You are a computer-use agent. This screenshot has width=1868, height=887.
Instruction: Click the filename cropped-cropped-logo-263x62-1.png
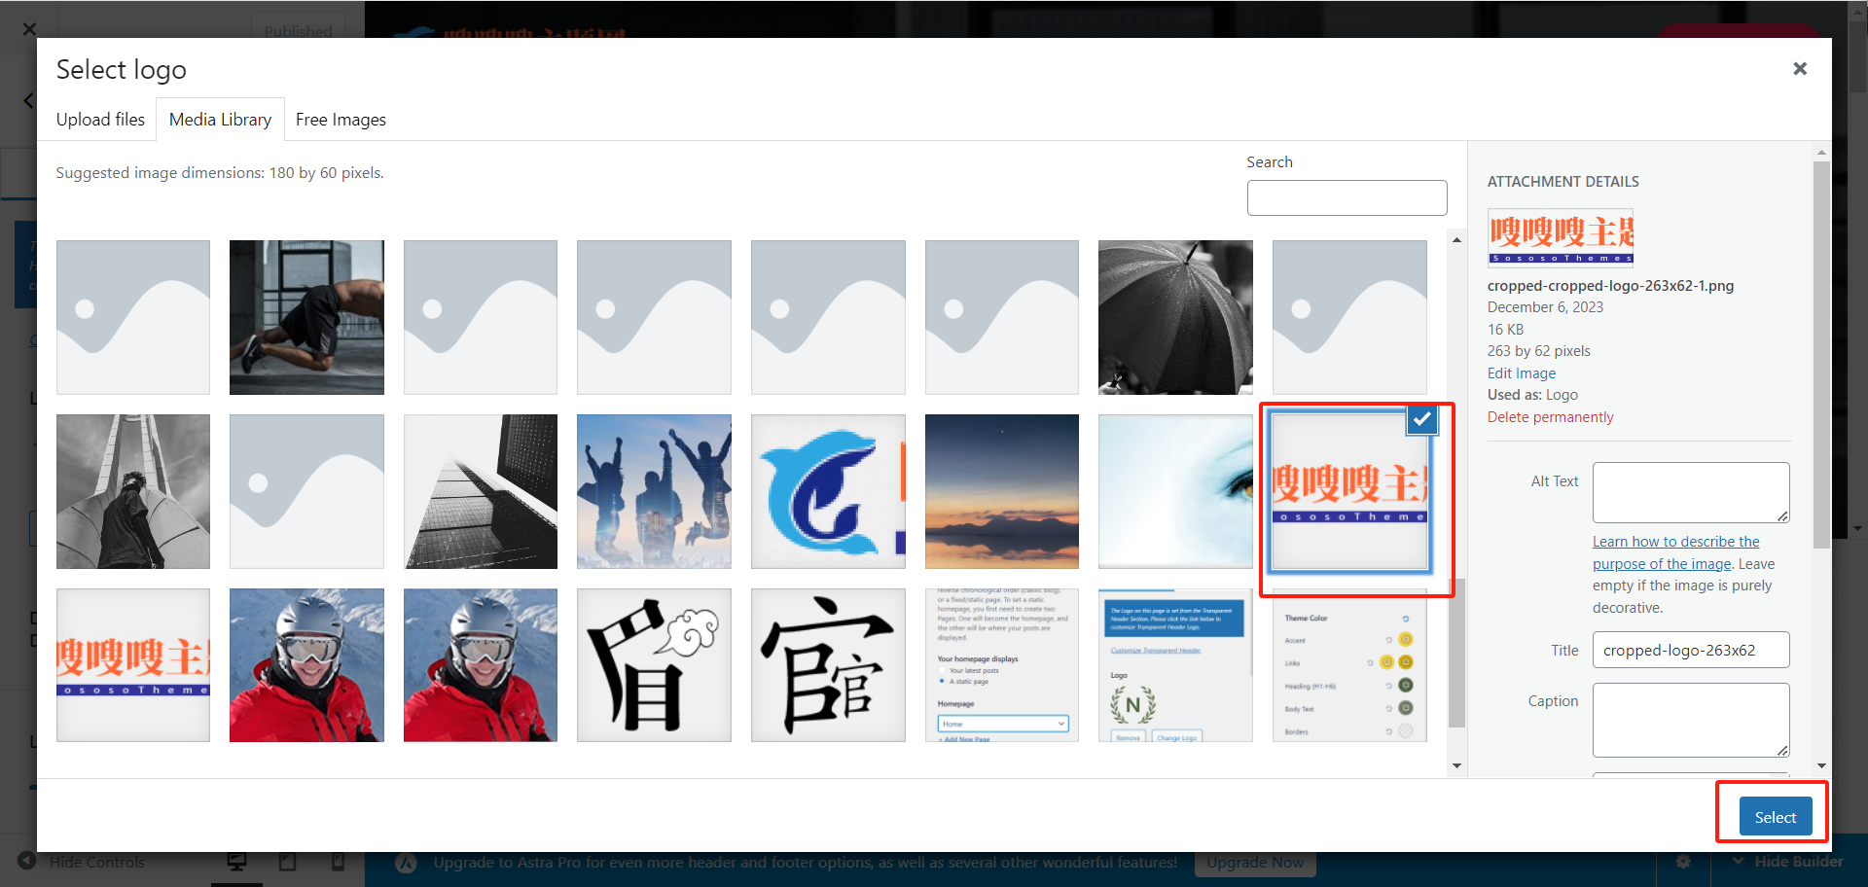point(1610,286)
